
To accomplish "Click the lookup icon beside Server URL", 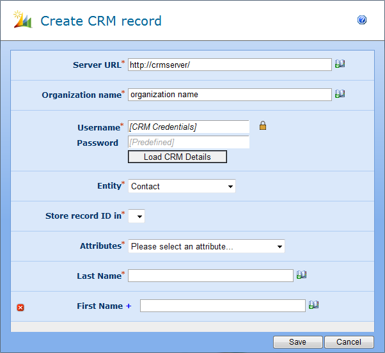I will [340, 64].
